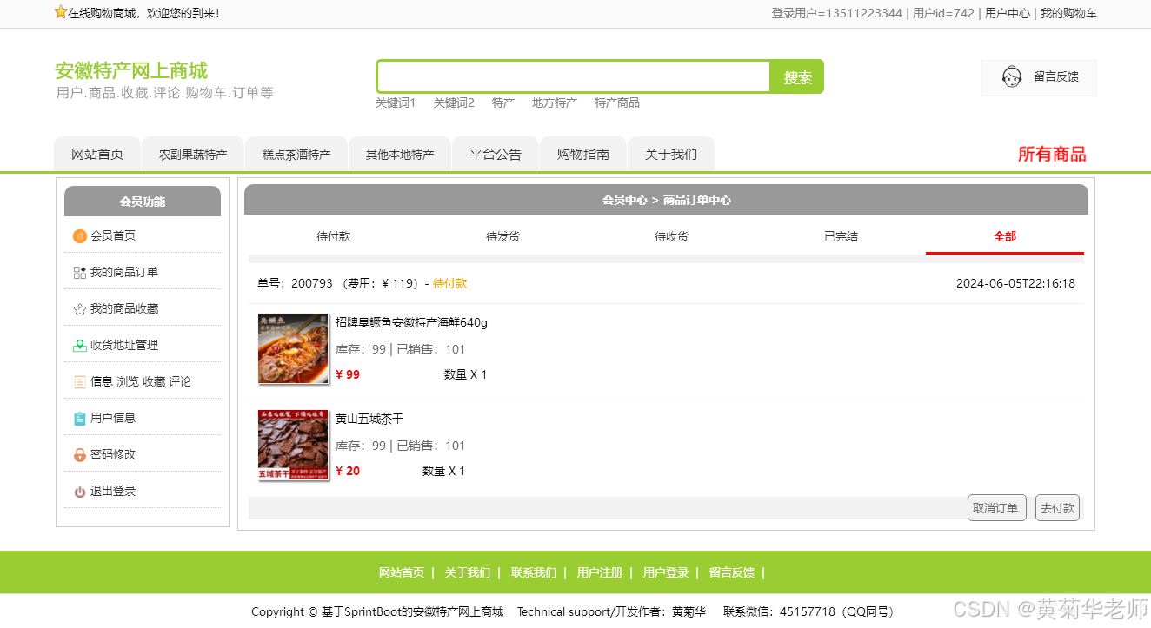Viewport: 1151px width, 628px height.
Task: Click the 用户信息 clipboard icon
Action: 80,419
